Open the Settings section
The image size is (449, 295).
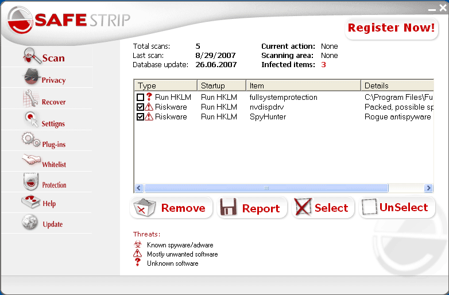tap(53, 123)
